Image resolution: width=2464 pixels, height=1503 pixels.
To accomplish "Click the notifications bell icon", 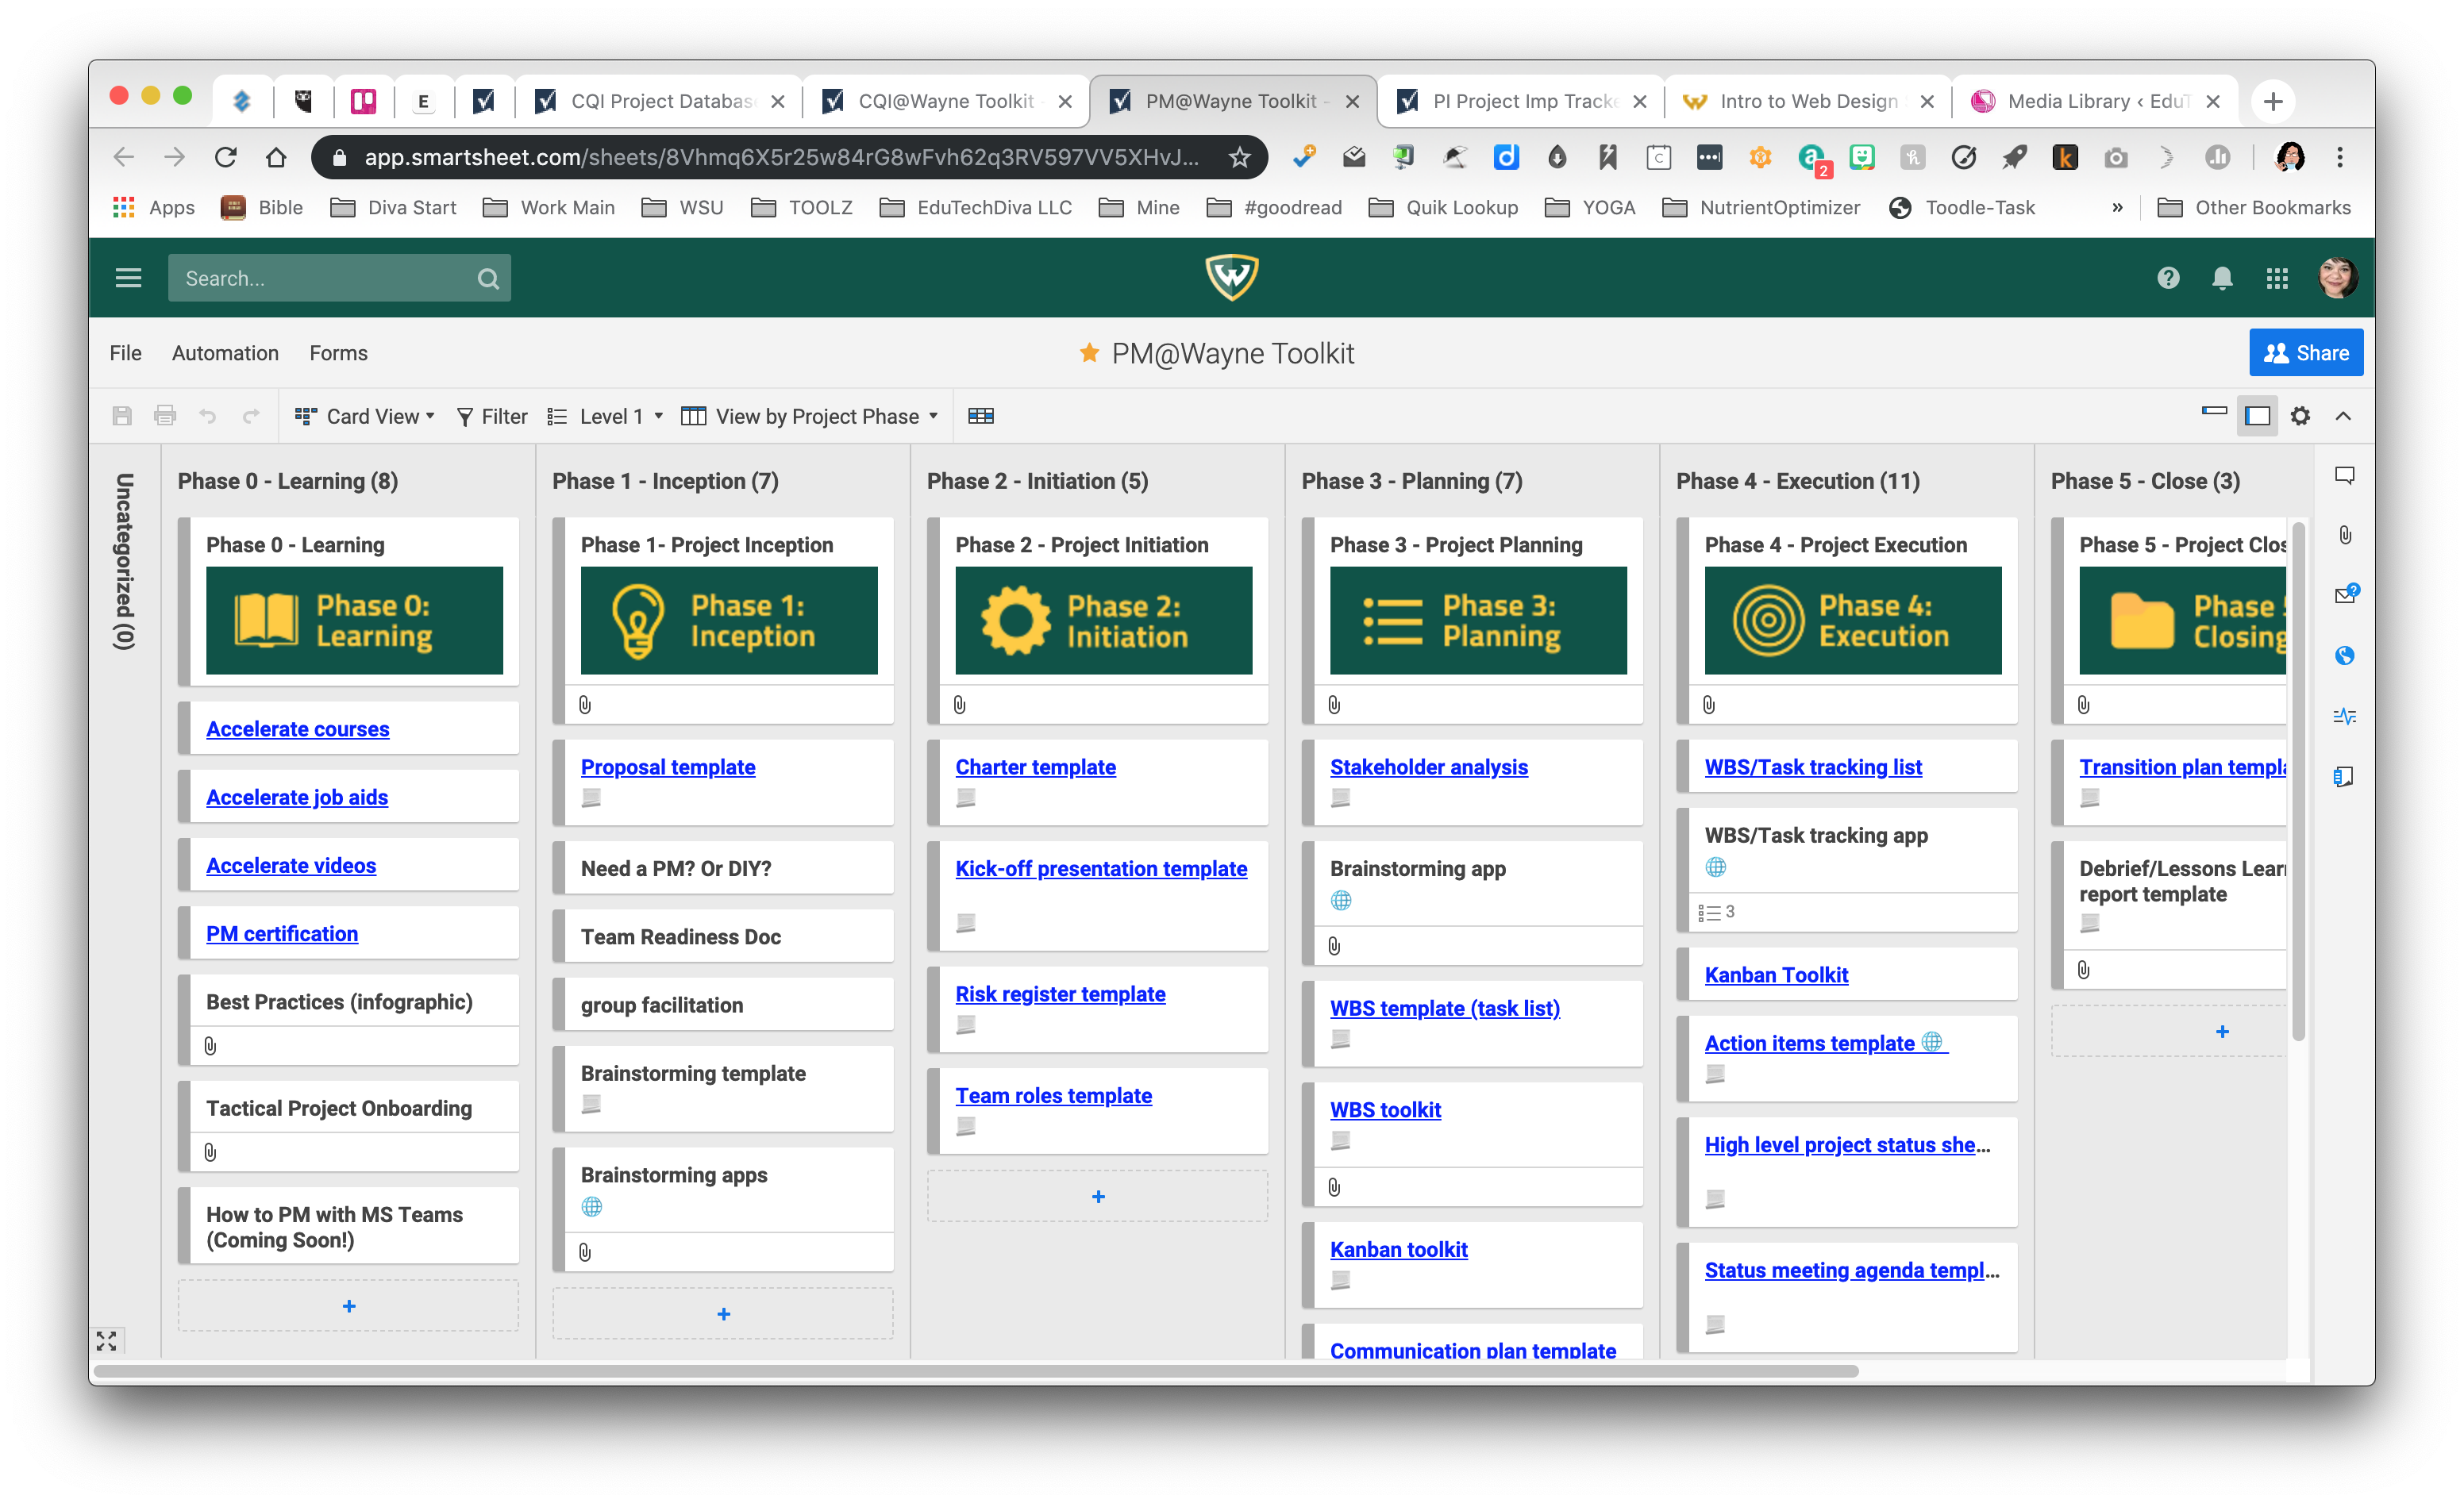I will point(2221,278).
